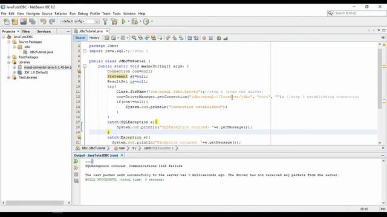Open the File menu

4,13
